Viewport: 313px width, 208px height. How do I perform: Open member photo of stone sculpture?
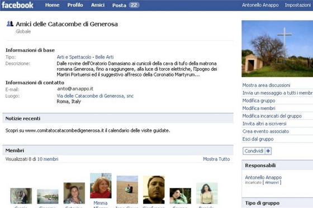pos(21,196)
